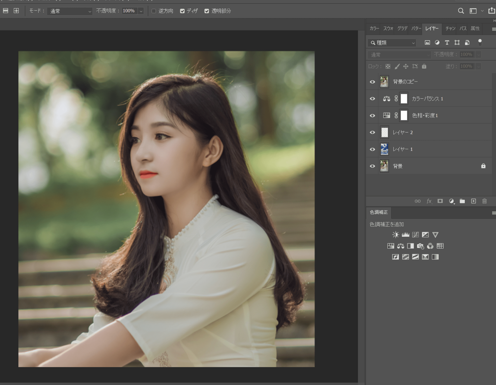Image resolution: width=496 pixels, height=385 pixels.
Task: Switch to the スウォッチ tab
Action: pyautogui.click(x=388, y=28)
